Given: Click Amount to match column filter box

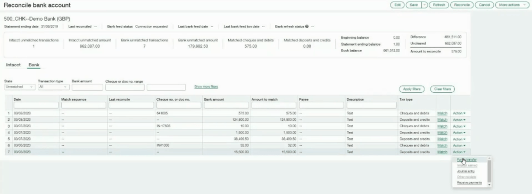Looking at the screenshot, I should tap(274, 105).
